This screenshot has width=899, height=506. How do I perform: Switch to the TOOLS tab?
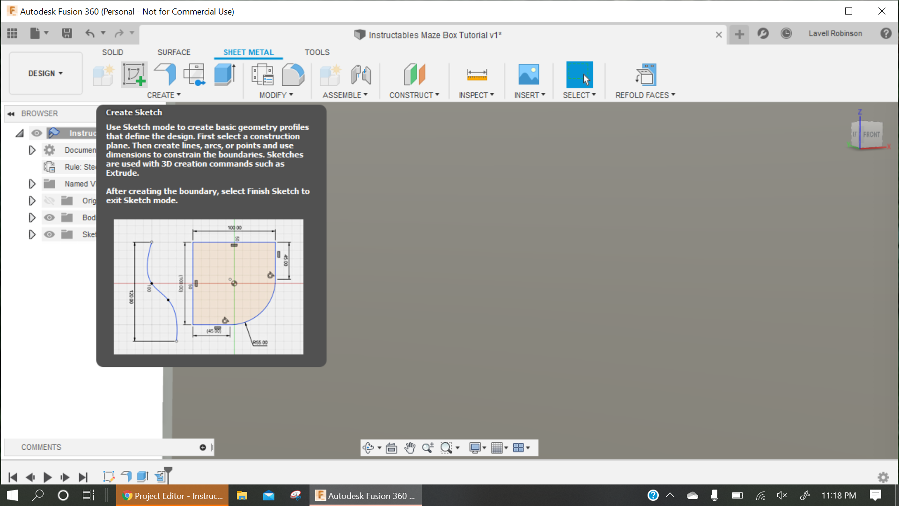click(x=317, y=52)
